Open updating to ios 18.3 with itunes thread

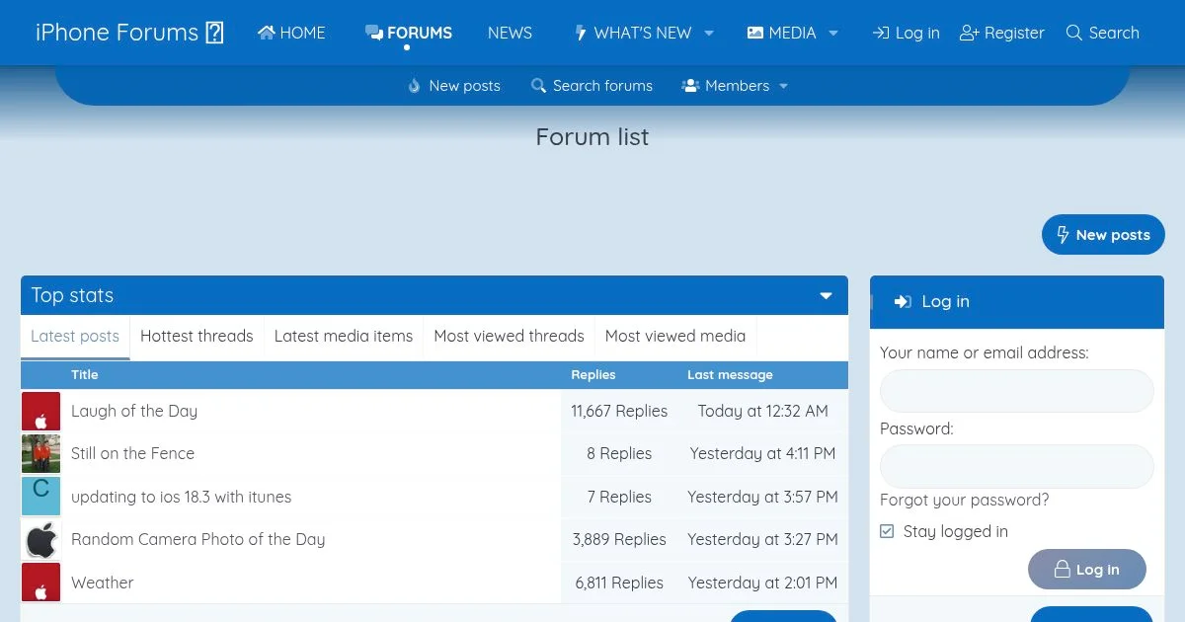[181, 497]
